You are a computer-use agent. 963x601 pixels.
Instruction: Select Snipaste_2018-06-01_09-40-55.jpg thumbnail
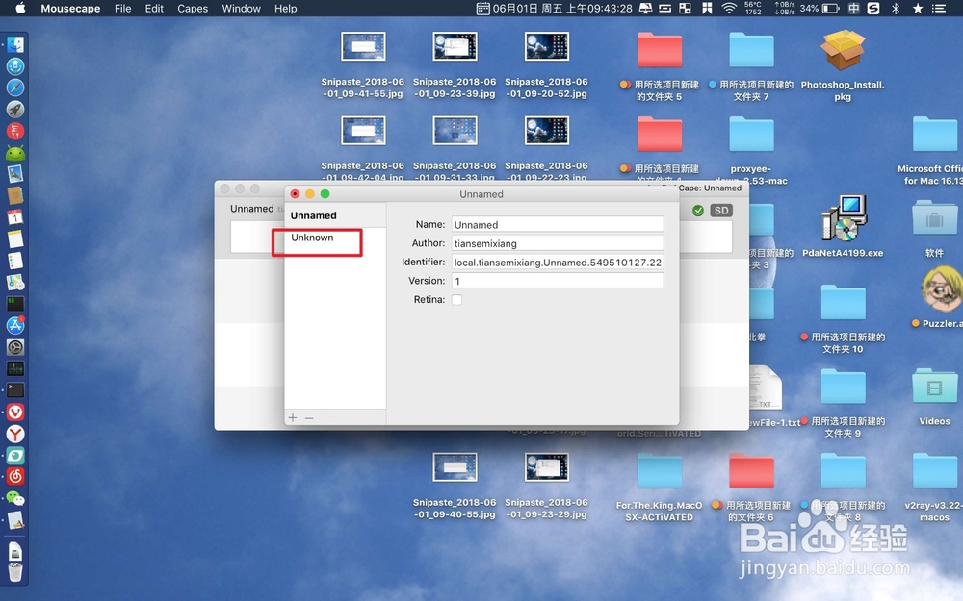pos(455,467)
